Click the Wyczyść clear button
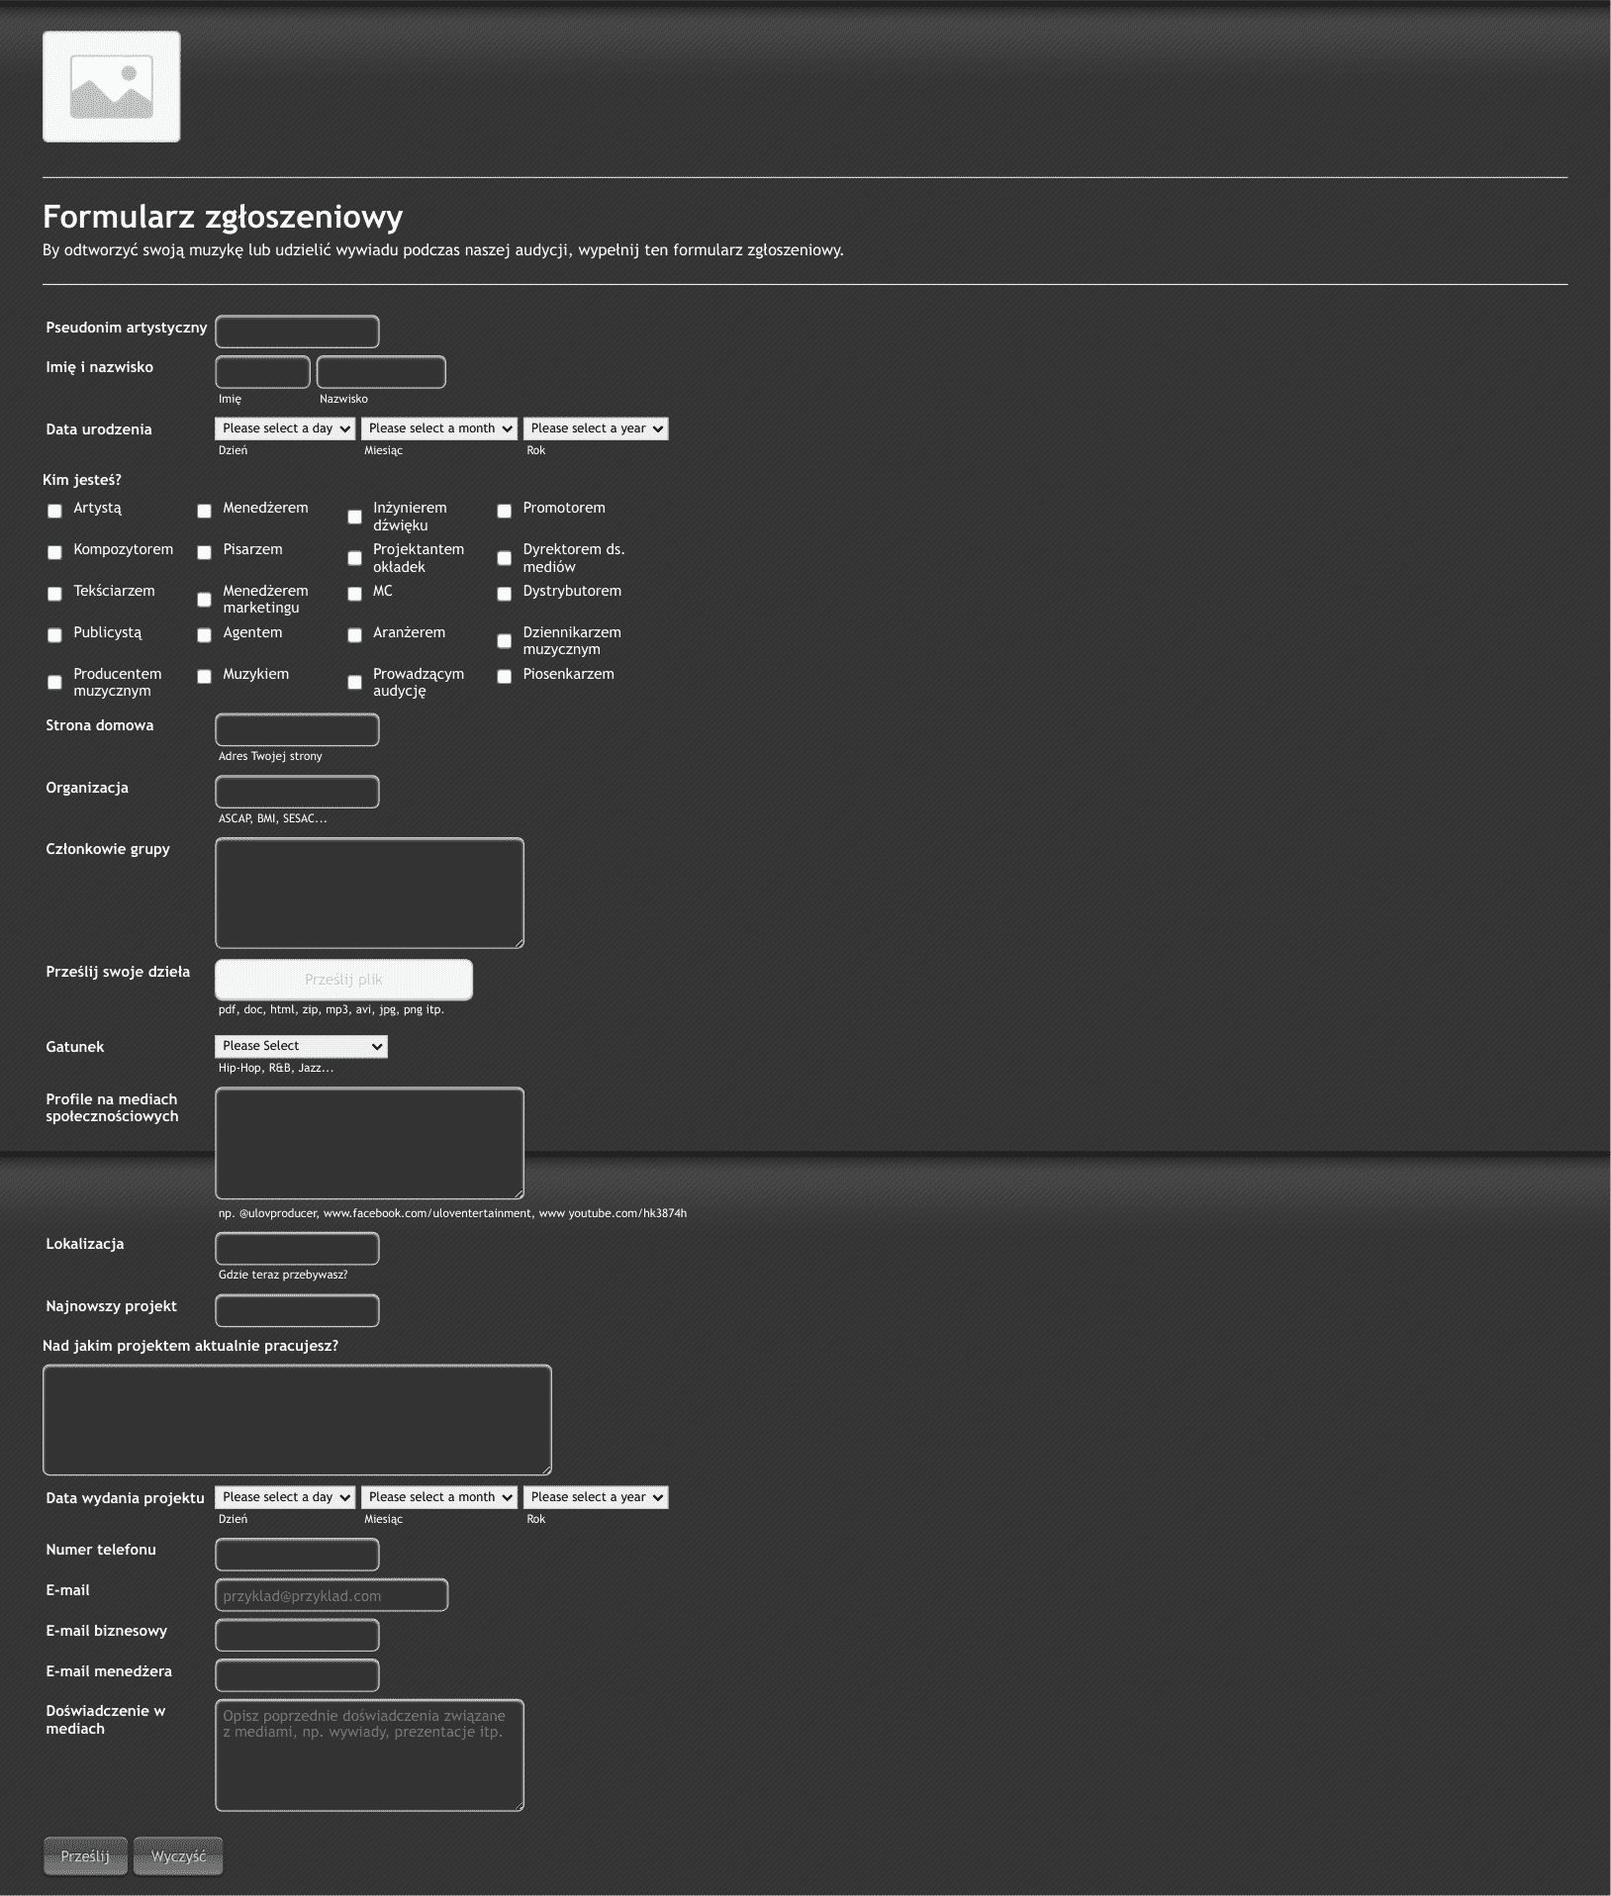Screen dimensions: 1611x1896 178,1856
